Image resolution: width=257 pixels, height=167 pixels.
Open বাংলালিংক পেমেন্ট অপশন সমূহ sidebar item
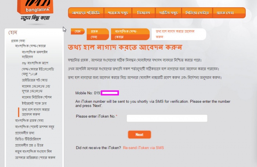pyautogui.click(x=35, y=127)
